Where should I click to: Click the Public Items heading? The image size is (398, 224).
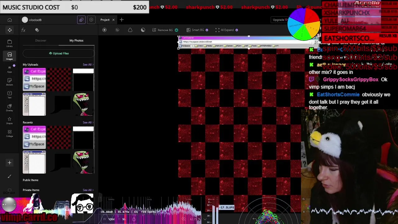tap(30, 180)
